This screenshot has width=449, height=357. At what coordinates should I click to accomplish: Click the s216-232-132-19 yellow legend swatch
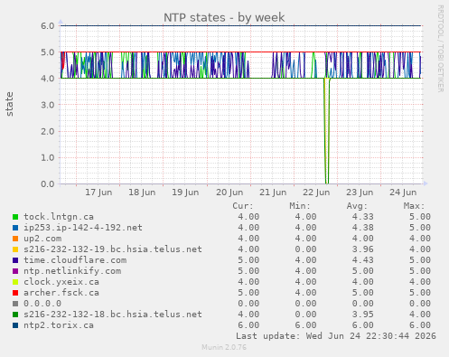tap(15, 249)
